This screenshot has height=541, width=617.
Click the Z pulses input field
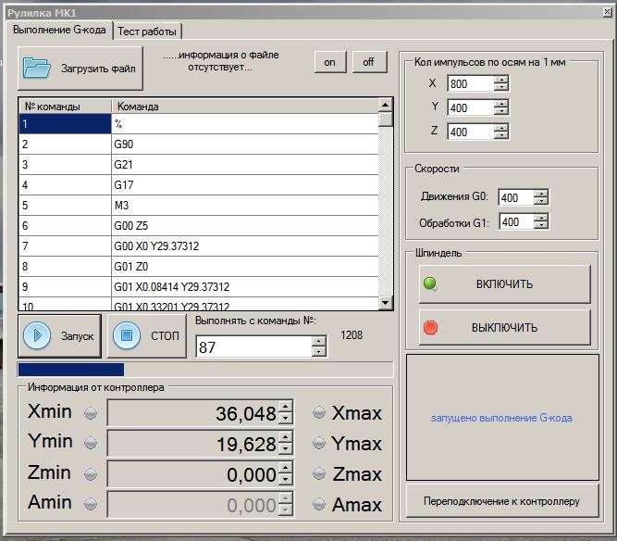point(471,132)
